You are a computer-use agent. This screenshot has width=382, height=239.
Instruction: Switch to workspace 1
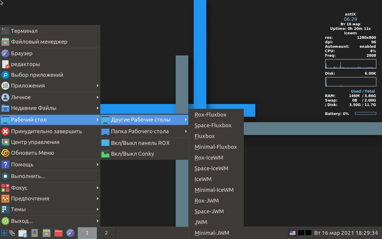pos(87,233)
